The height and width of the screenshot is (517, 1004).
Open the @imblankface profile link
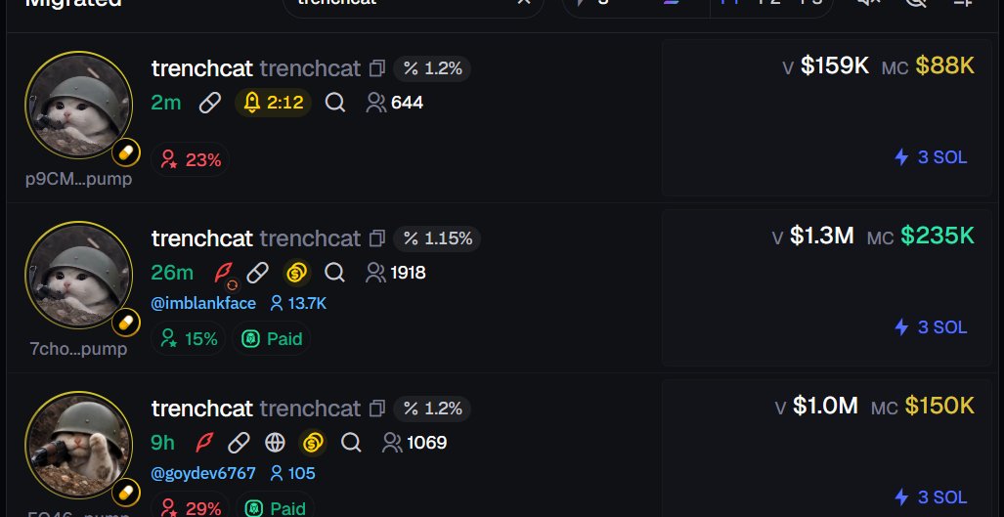203,303
